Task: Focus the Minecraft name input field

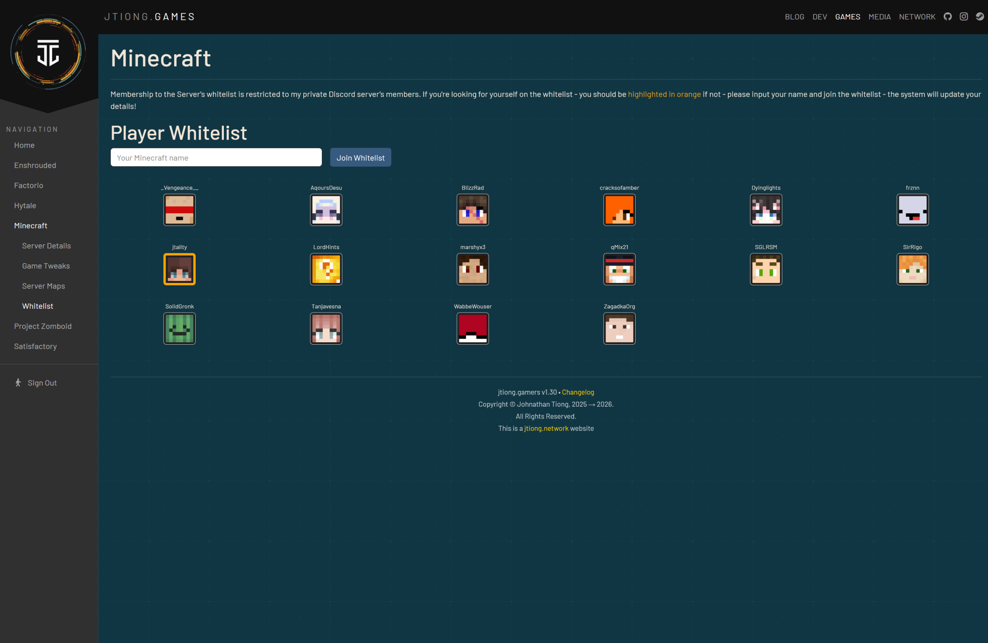Action: tap(216, 158)
